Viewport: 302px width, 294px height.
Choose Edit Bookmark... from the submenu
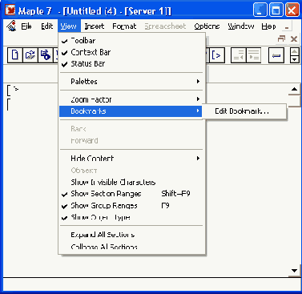coord(244,111)
